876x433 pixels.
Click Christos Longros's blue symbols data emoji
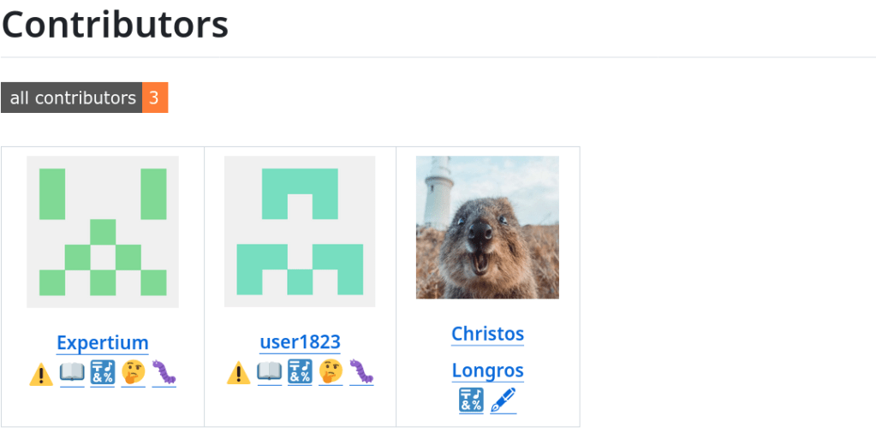point(472,400)
